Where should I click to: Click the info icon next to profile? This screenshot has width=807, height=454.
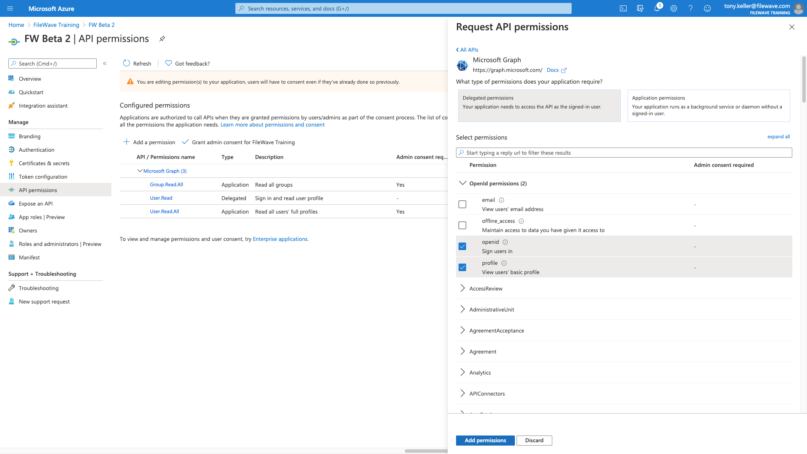504,263
